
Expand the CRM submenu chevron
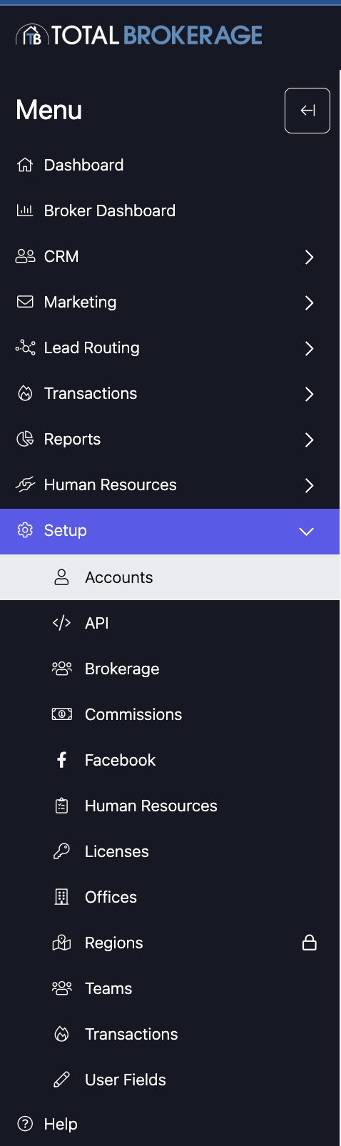pos(309,257)
